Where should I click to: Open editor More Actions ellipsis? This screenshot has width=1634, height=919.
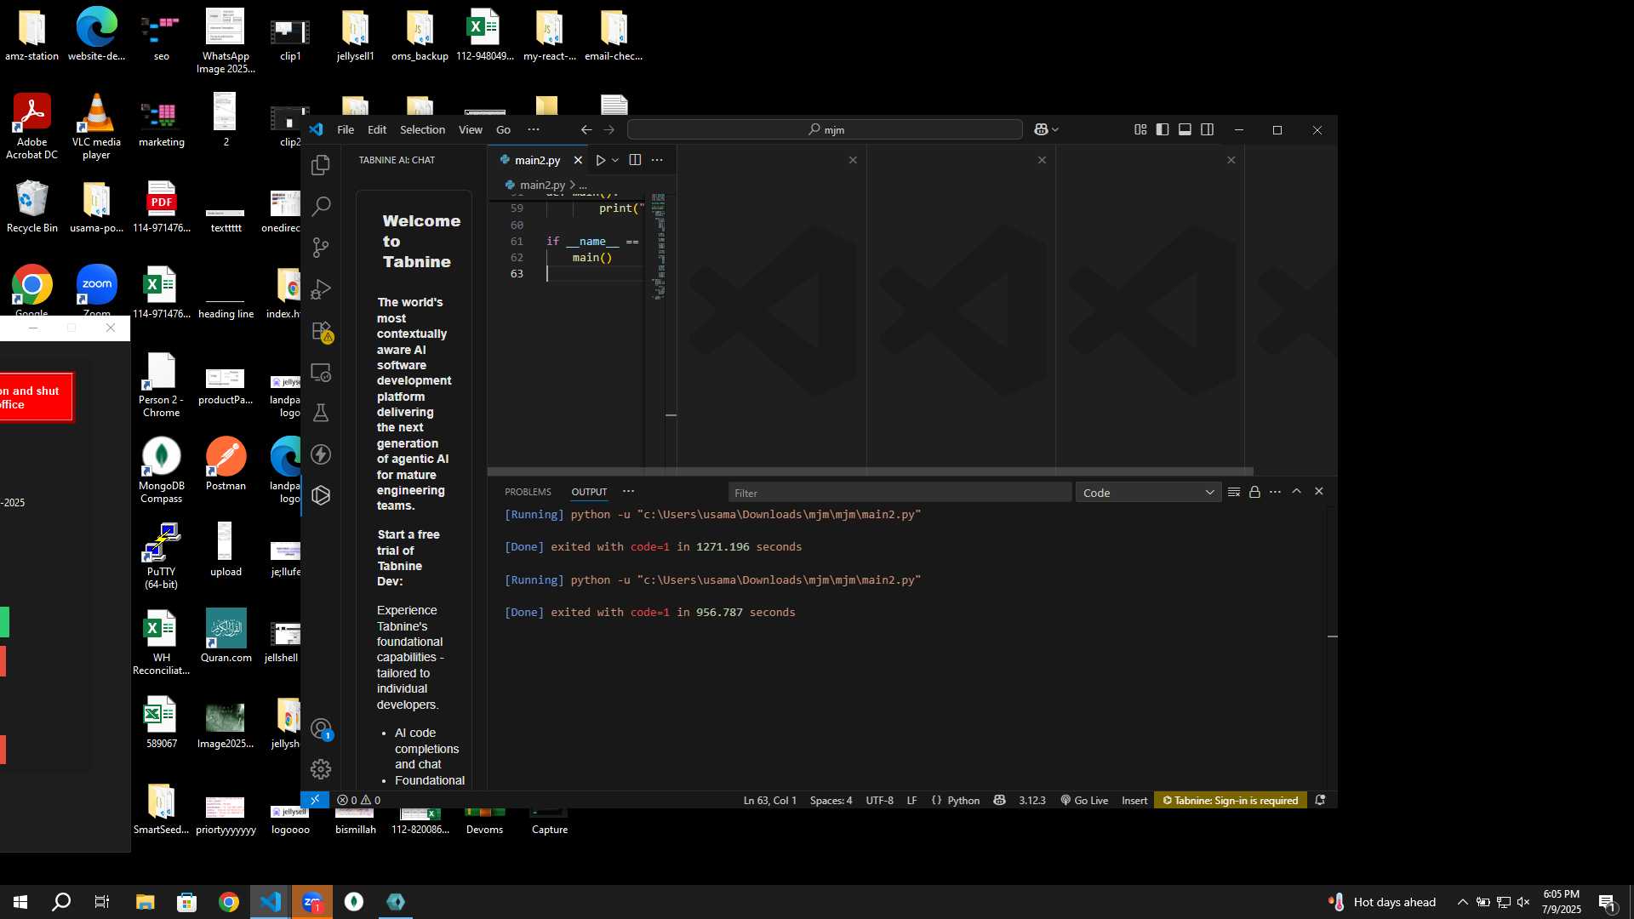coord(657,160)
